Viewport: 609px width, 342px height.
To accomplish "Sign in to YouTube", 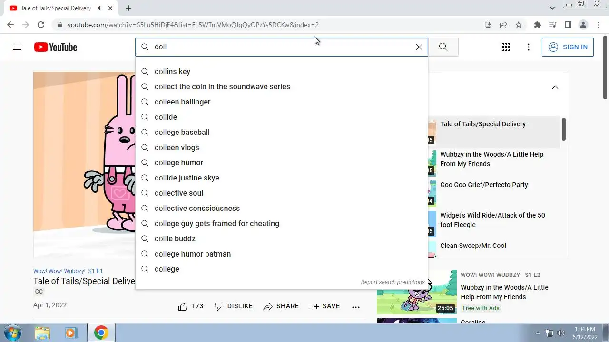I will (568, 47).
